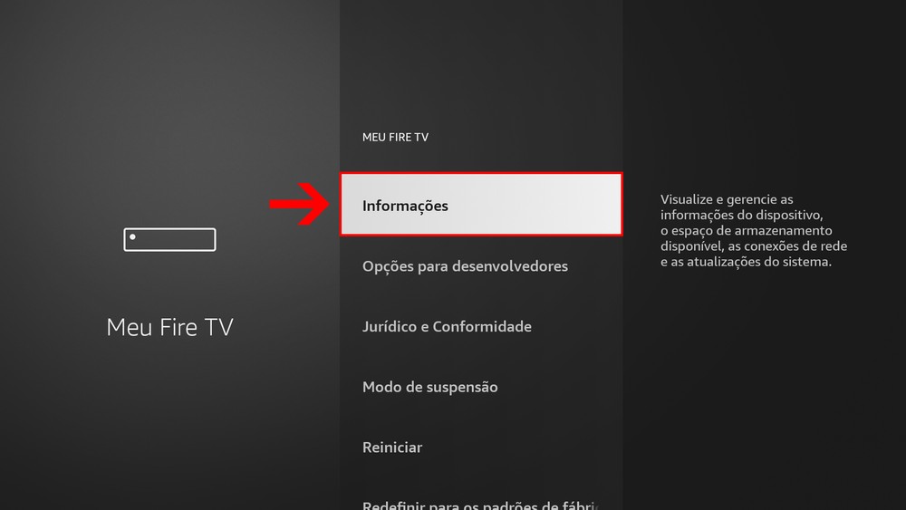
Task: Click the LED dot on the device icon
Action: (x=132, y=236)
